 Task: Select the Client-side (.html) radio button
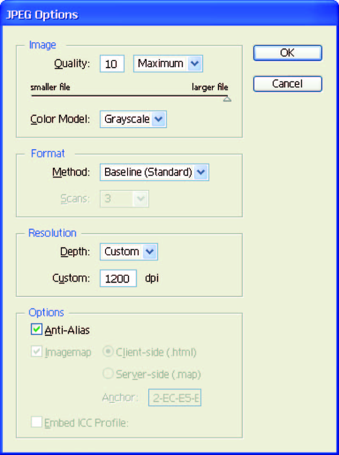[108, 352]
